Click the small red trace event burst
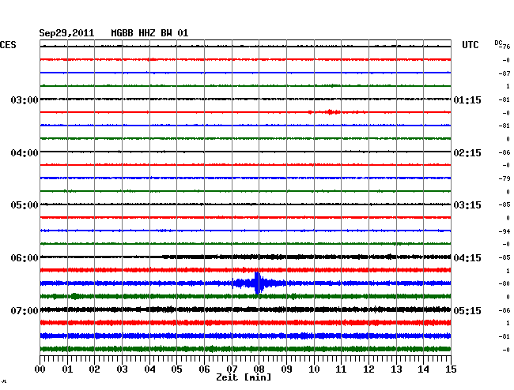This screenshot has height=390, width=514. 331,112
